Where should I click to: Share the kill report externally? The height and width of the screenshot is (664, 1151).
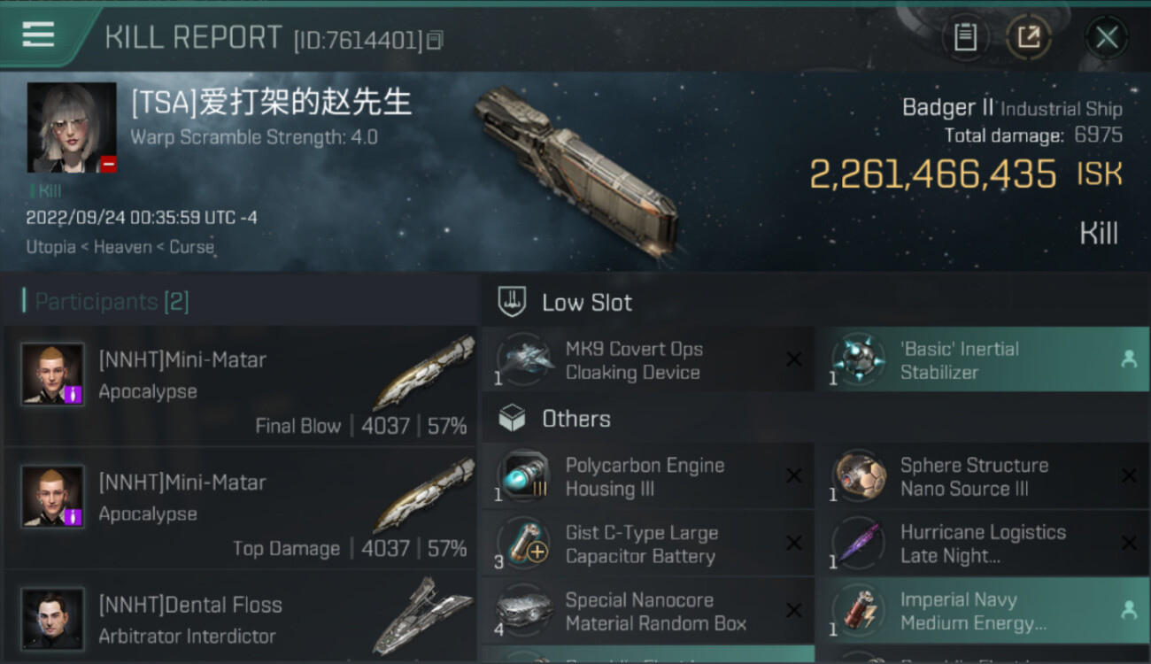point(1028,37)
